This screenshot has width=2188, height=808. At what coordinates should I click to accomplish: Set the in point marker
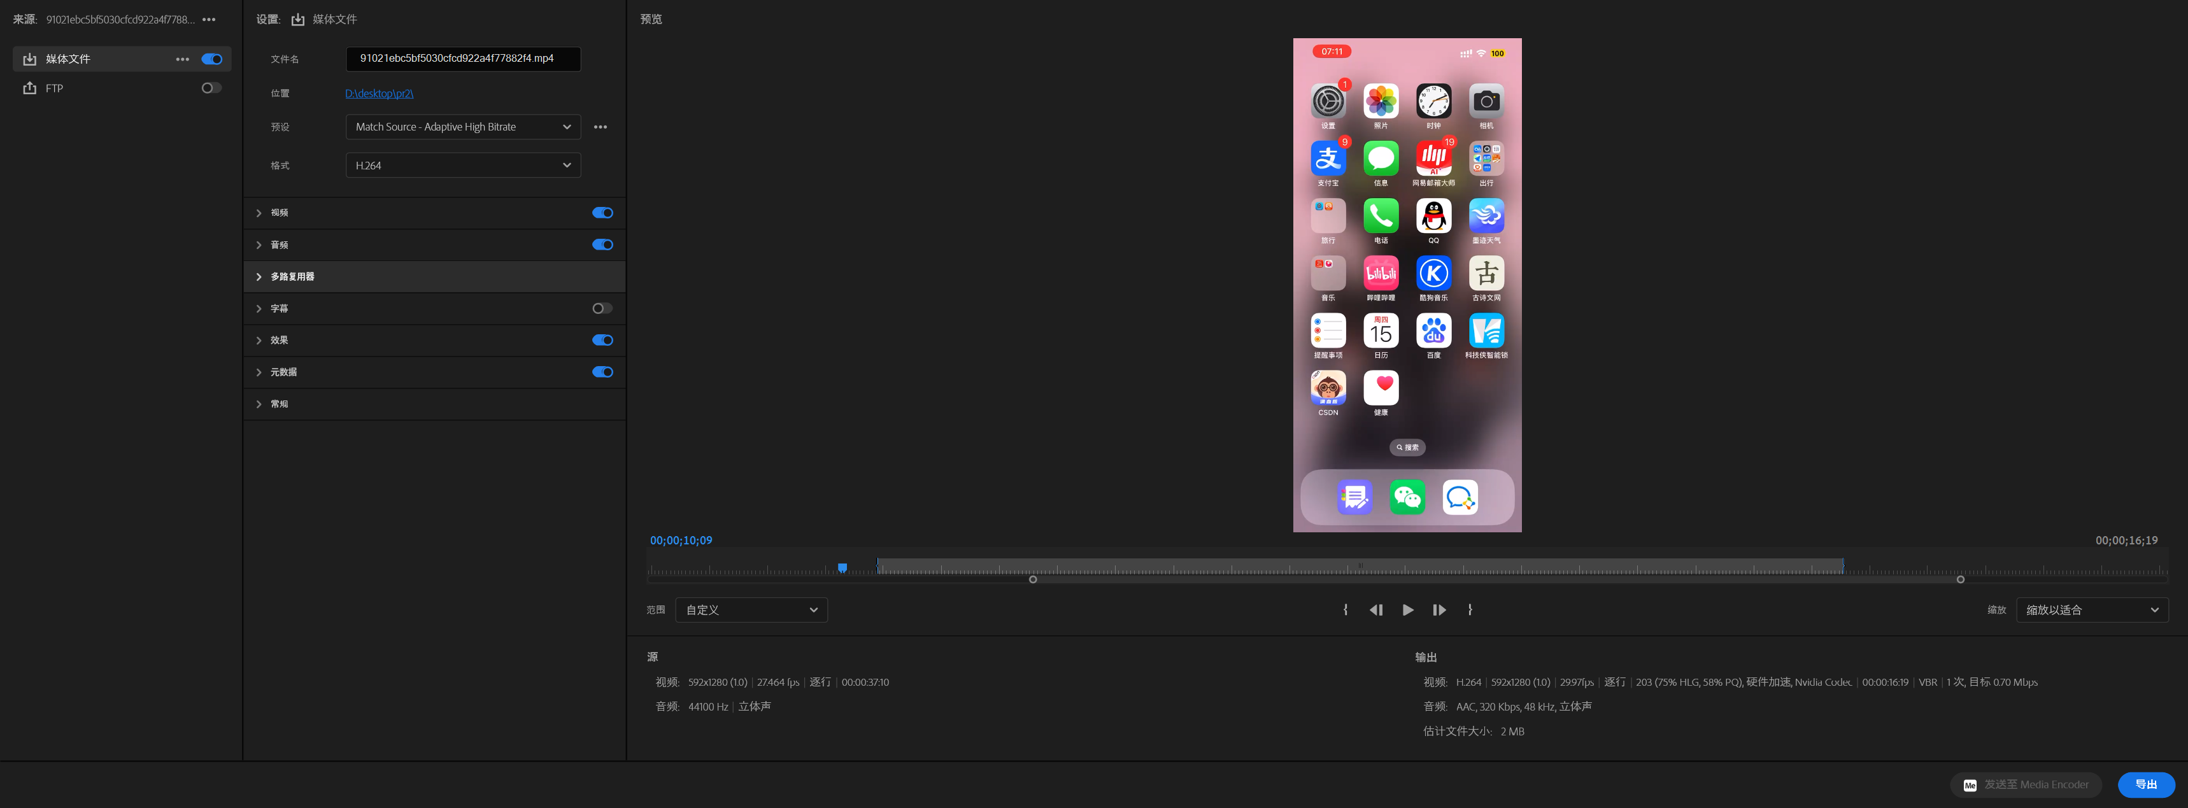click(x=1346, y=610)
